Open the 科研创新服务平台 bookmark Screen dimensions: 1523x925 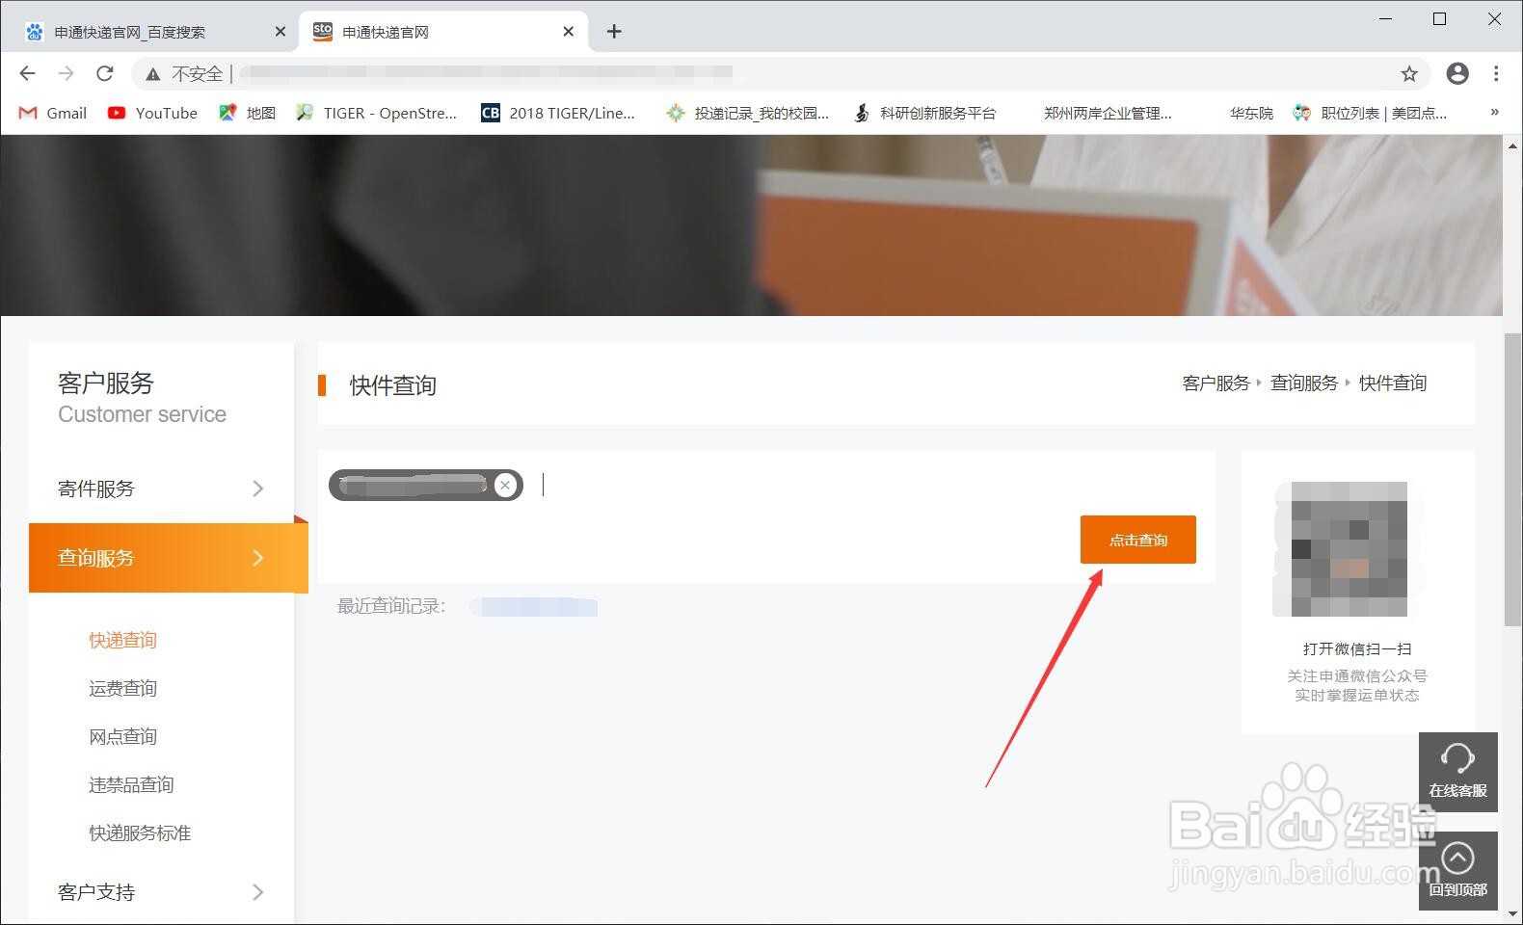click(x=925, y=113)
